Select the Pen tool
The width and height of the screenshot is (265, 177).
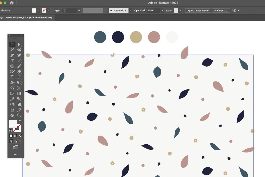(x=12, y=55)
